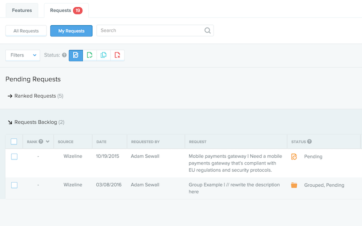Filter by rejected status icon
This screenshot has width=362, height=226.
click(117, 55)
